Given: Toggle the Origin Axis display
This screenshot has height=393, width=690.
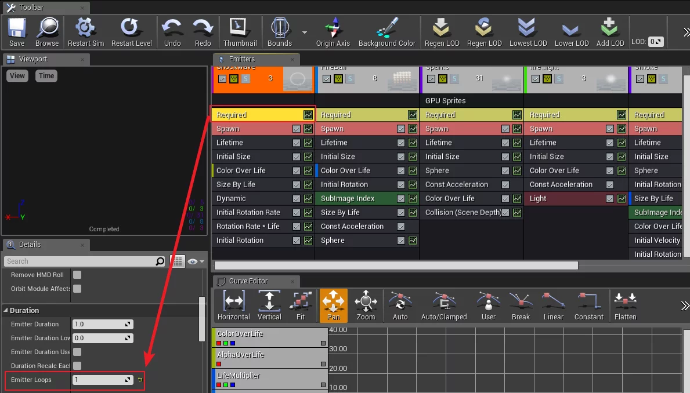Looking at the screenshot, I should (x=333, y=28).
